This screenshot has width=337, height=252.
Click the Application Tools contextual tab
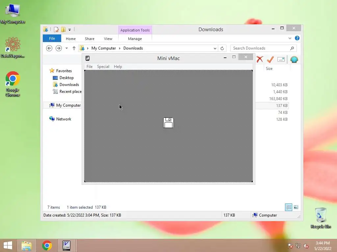point(135,30)
